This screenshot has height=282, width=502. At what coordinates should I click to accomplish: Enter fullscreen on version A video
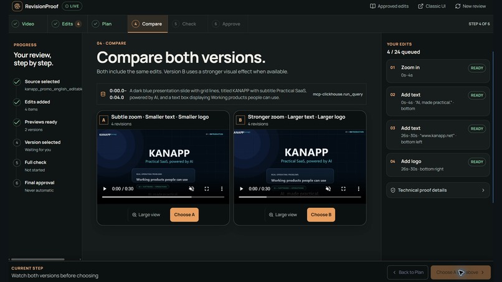pyautogui.click(x=207, y=189)
